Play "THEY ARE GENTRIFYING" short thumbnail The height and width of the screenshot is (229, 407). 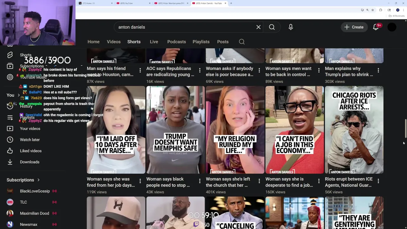354,213
